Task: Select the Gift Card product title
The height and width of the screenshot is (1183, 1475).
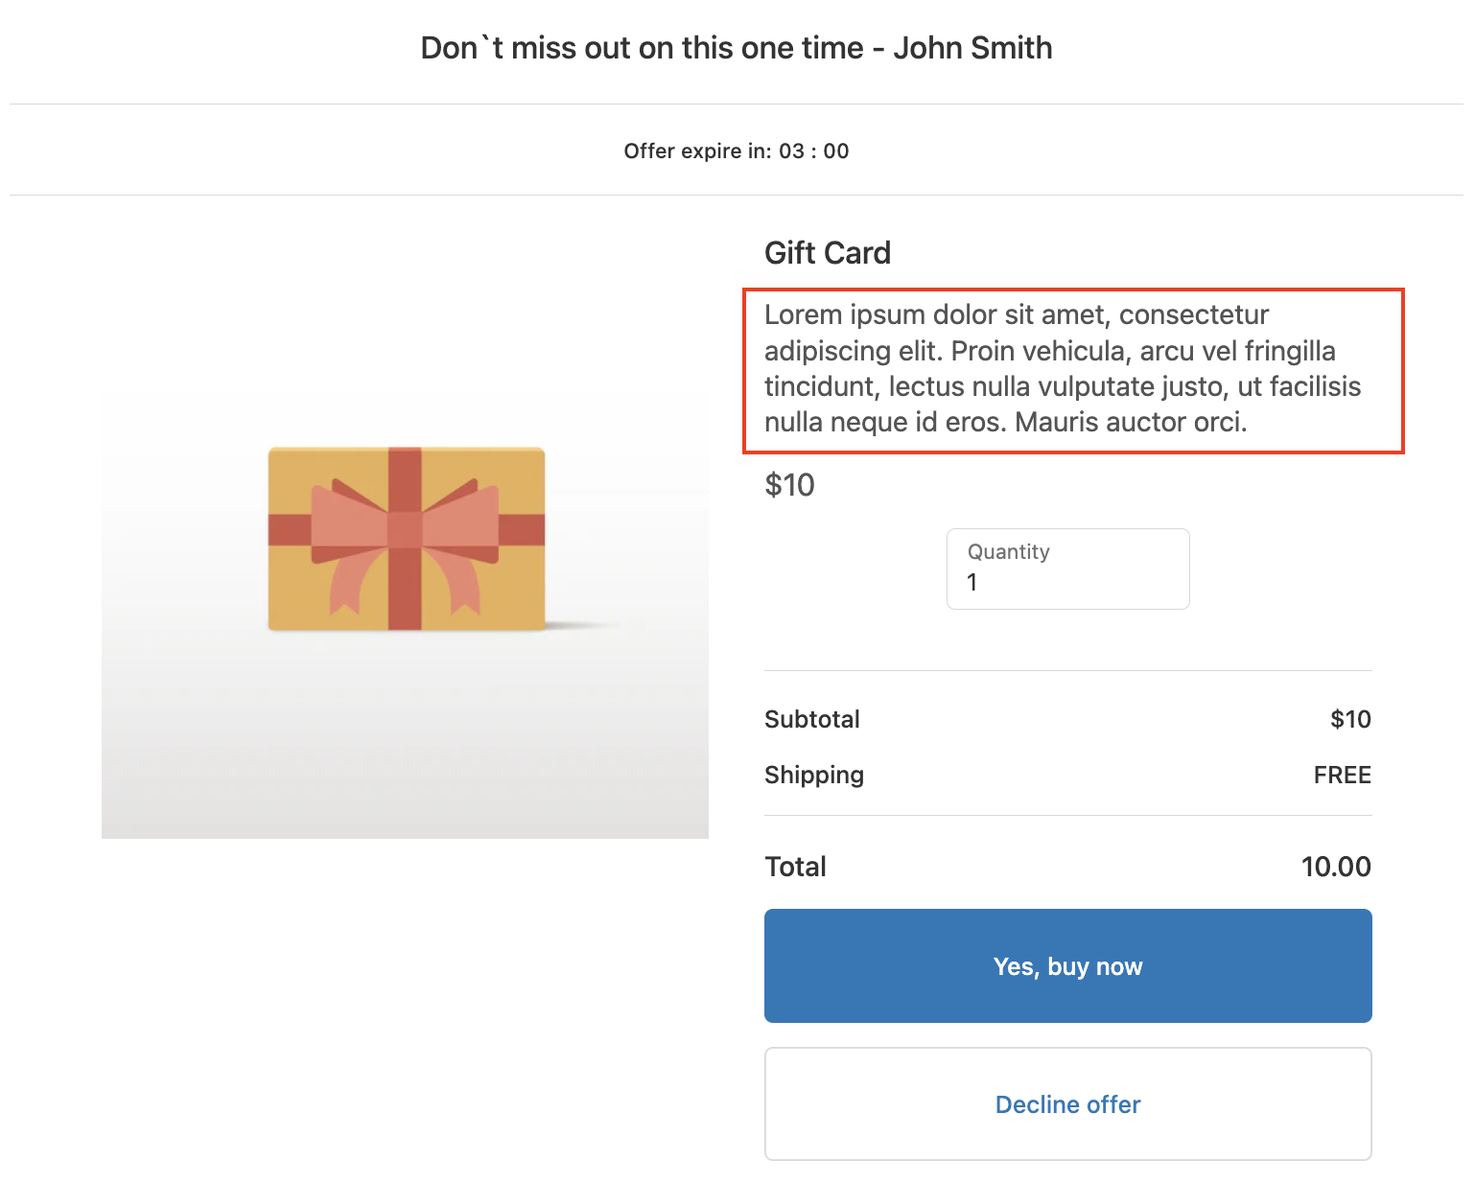Action: point(828,253)
